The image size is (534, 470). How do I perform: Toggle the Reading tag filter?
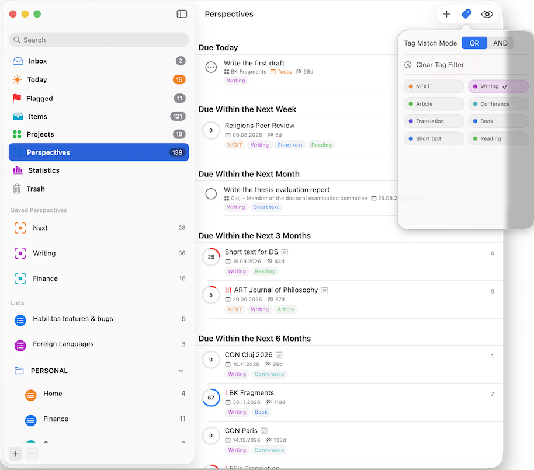pyautogui.click(x=498, y=138)
